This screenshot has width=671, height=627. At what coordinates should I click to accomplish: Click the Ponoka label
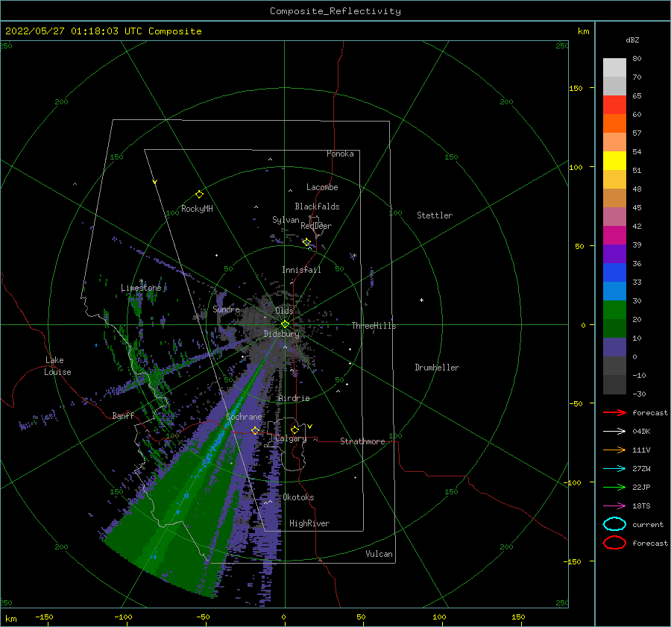(340, 154)
